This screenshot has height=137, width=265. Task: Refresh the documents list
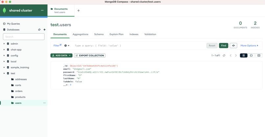[x=224, y=56]
